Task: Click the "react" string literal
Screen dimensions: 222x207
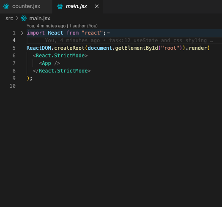Action: coord(92,33)
